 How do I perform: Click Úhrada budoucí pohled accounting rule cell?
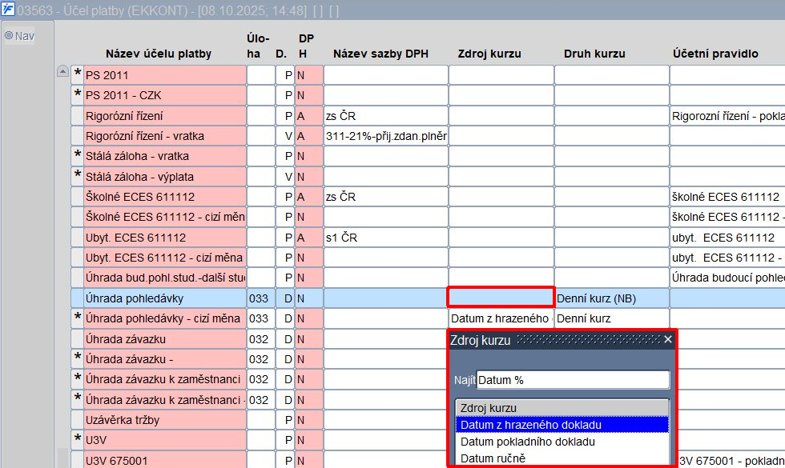pos(727,278)
